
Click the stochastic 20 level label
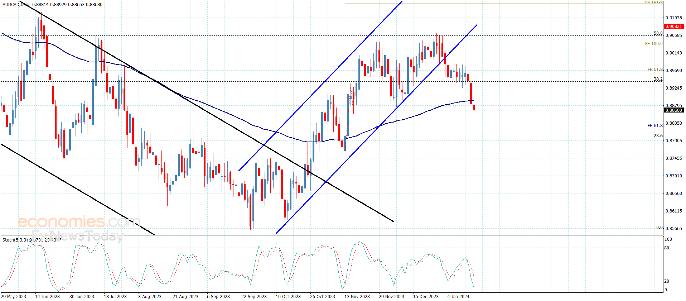(667, 281)
